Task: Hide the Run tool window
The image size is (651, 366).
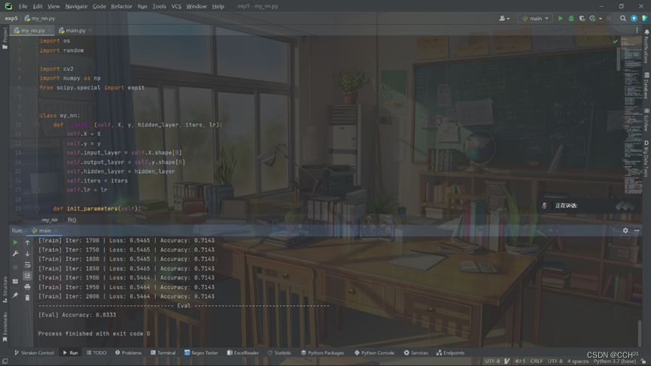Action: click(x=637, y=231)
